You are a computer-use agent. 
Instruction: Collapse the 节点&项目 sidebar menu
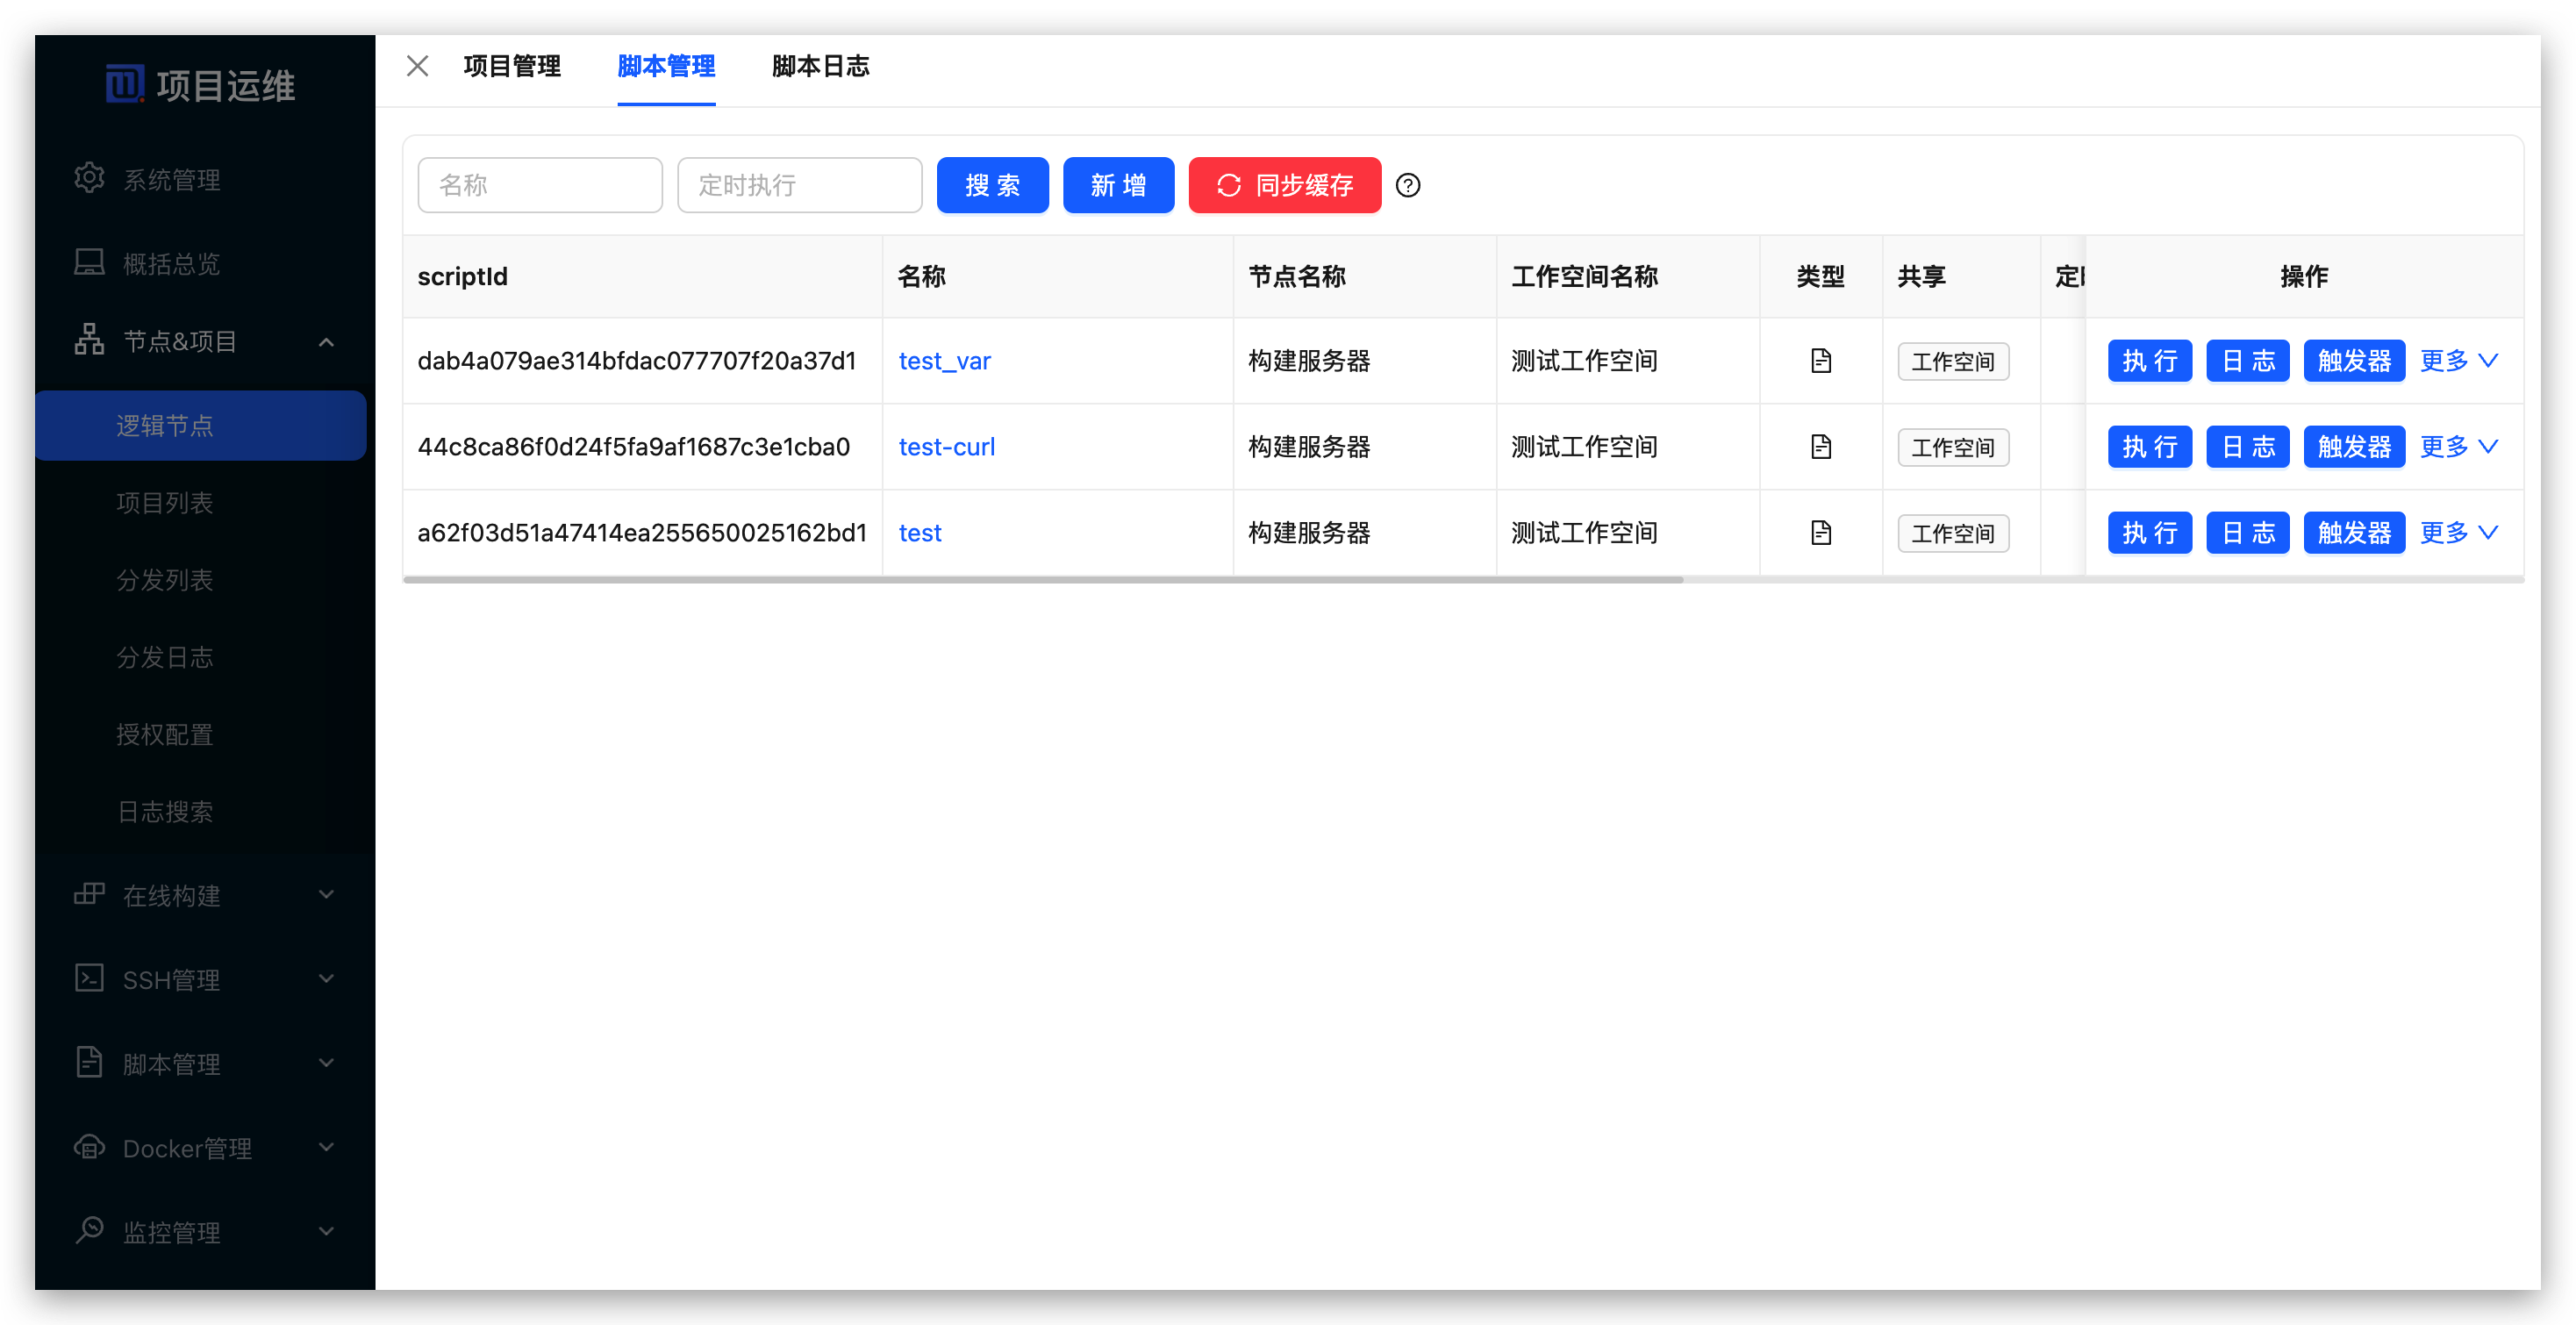tap(326, 342)
